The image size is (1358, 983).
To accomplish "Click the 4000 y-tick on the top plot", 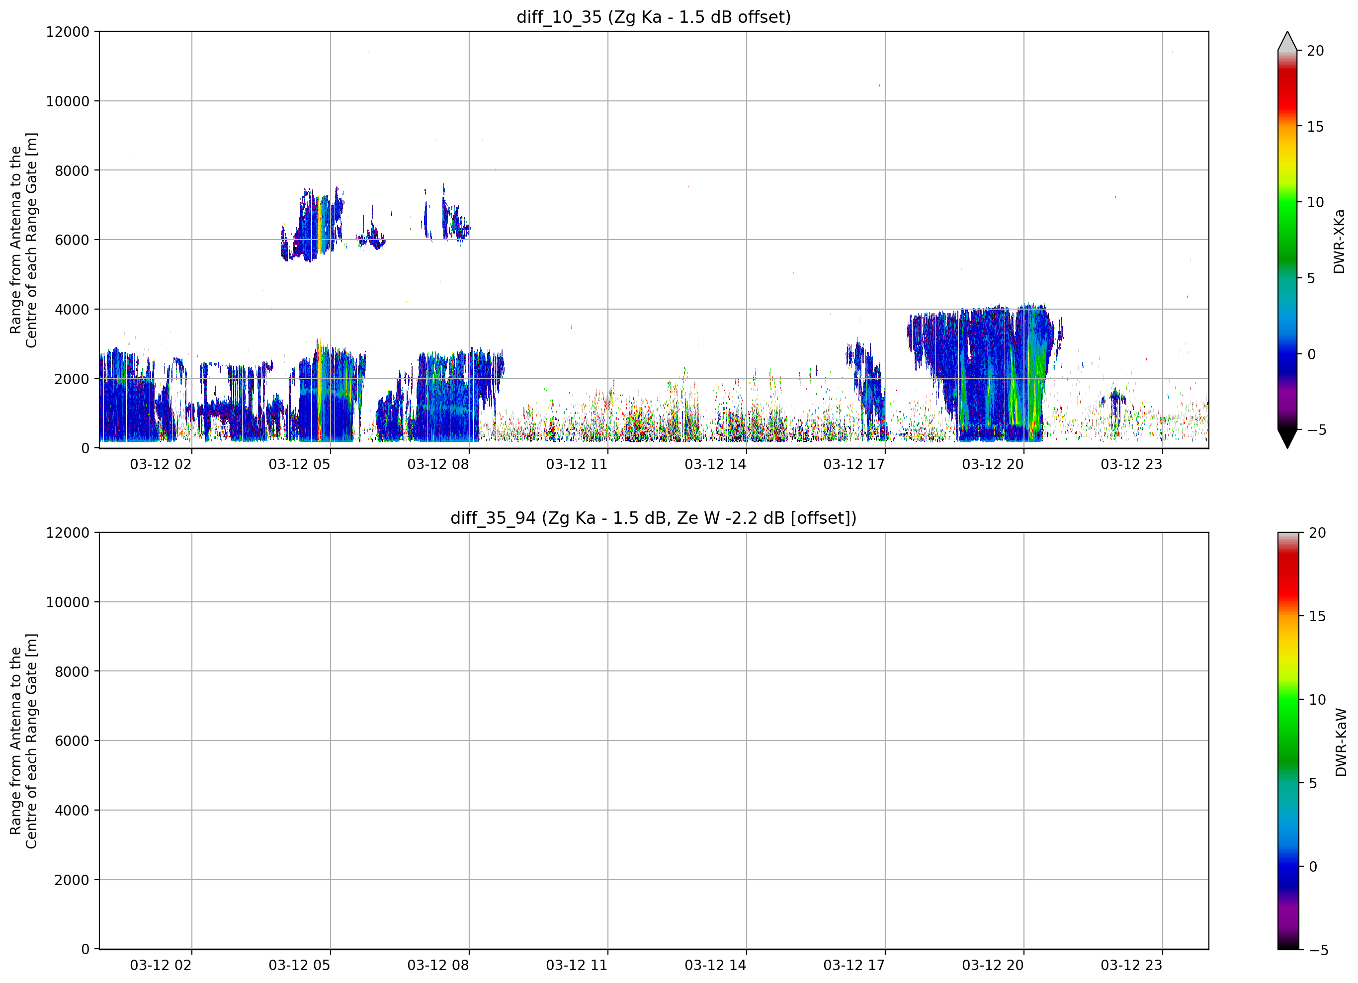I will (x=72, y=310).
